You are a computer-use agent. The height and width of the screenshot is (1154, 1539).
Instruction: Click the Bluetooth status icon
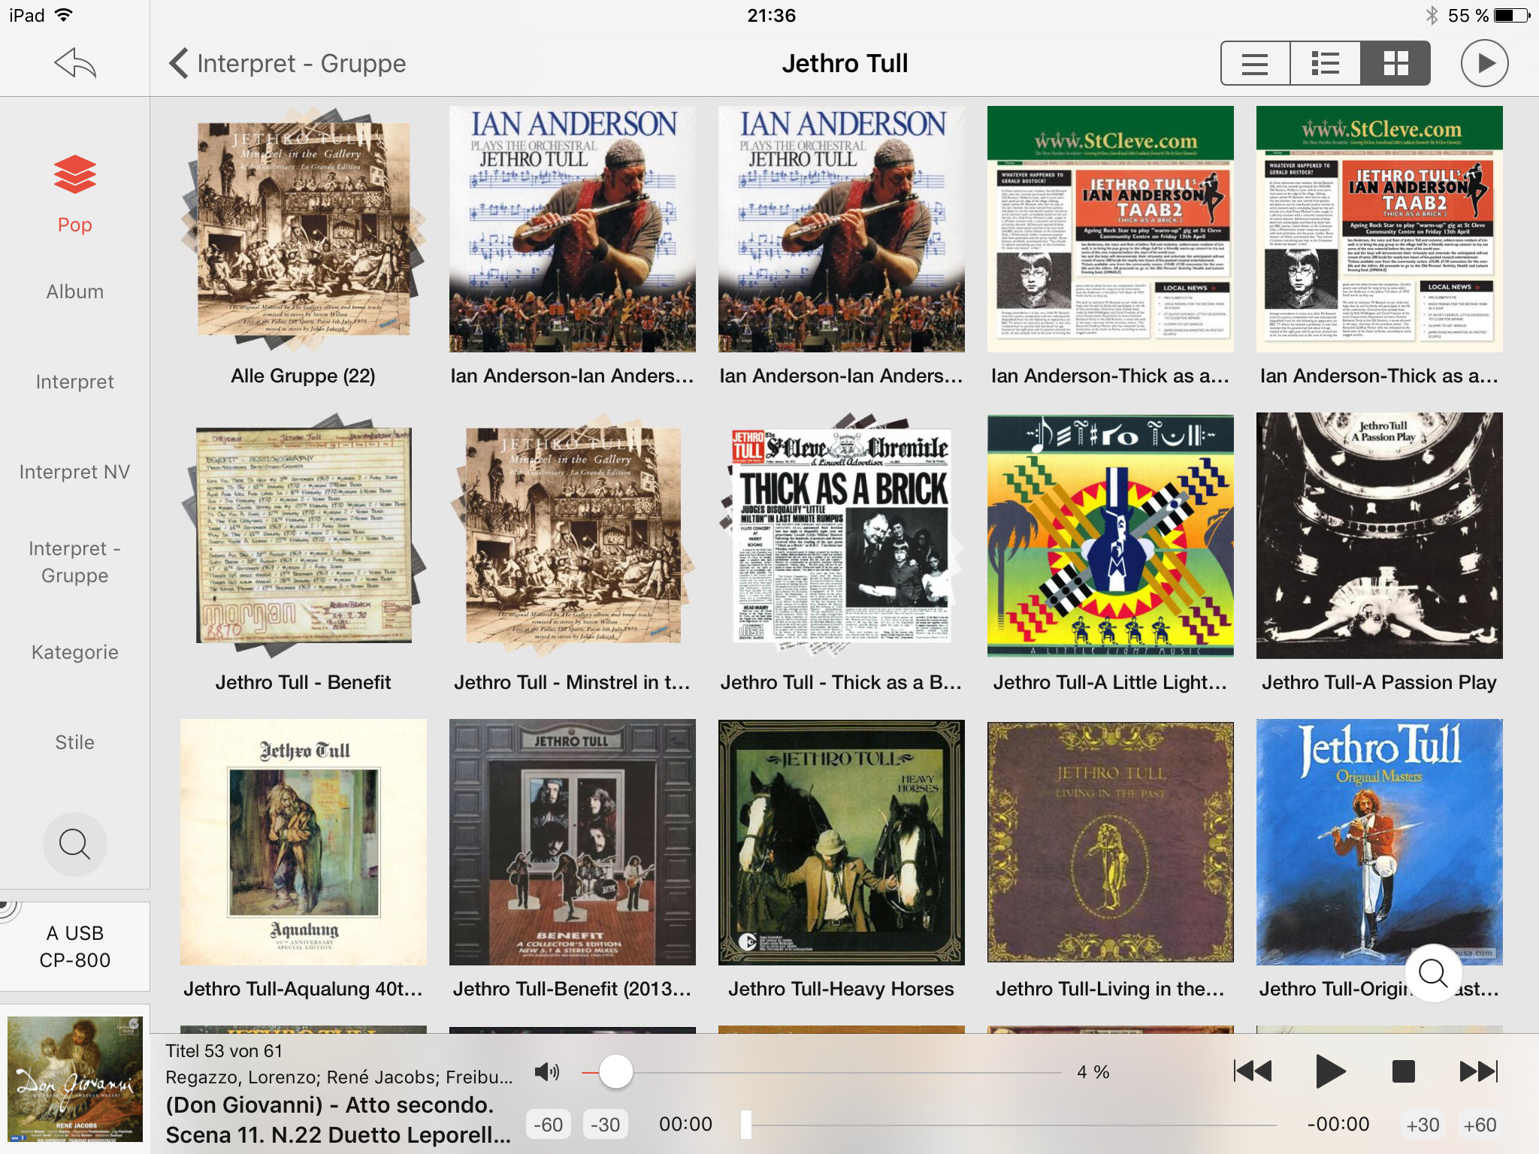tap(1432, 15)
